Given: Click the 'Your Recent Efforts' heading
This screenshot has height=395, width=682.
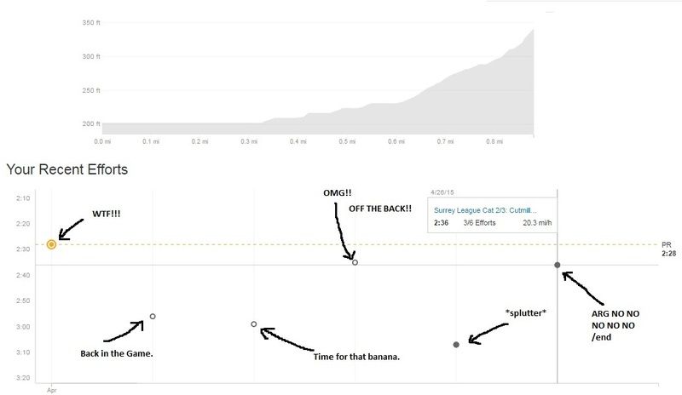Looking at the screenshot, I should [x=67, y=169].
